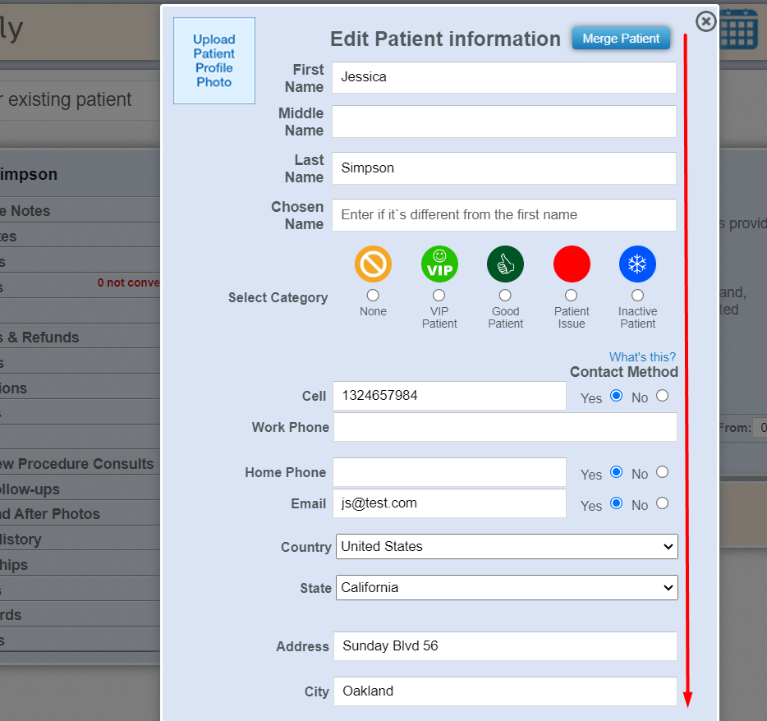The width and height of the screenshot is (767, 721).
Task: Open the Country dropdown showing United States
Action: tap(507, 546)
